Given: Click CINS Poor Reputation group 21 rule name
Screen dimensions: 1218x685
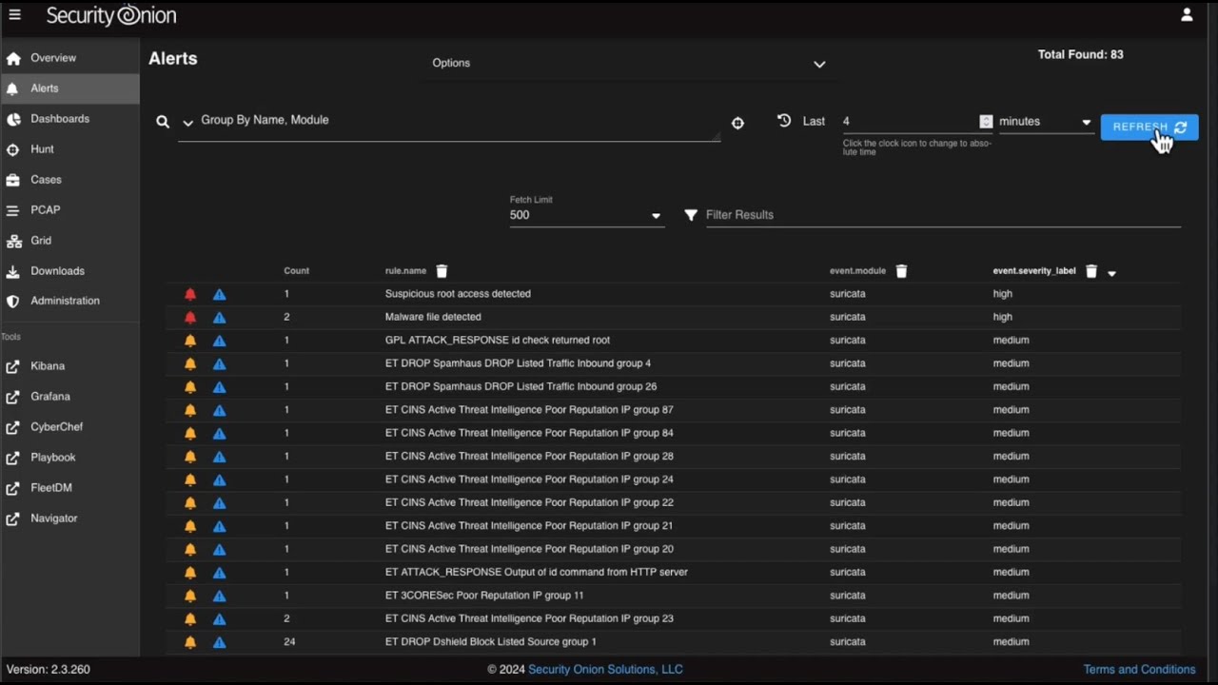Looking at the screenshot, I should 529,526.
